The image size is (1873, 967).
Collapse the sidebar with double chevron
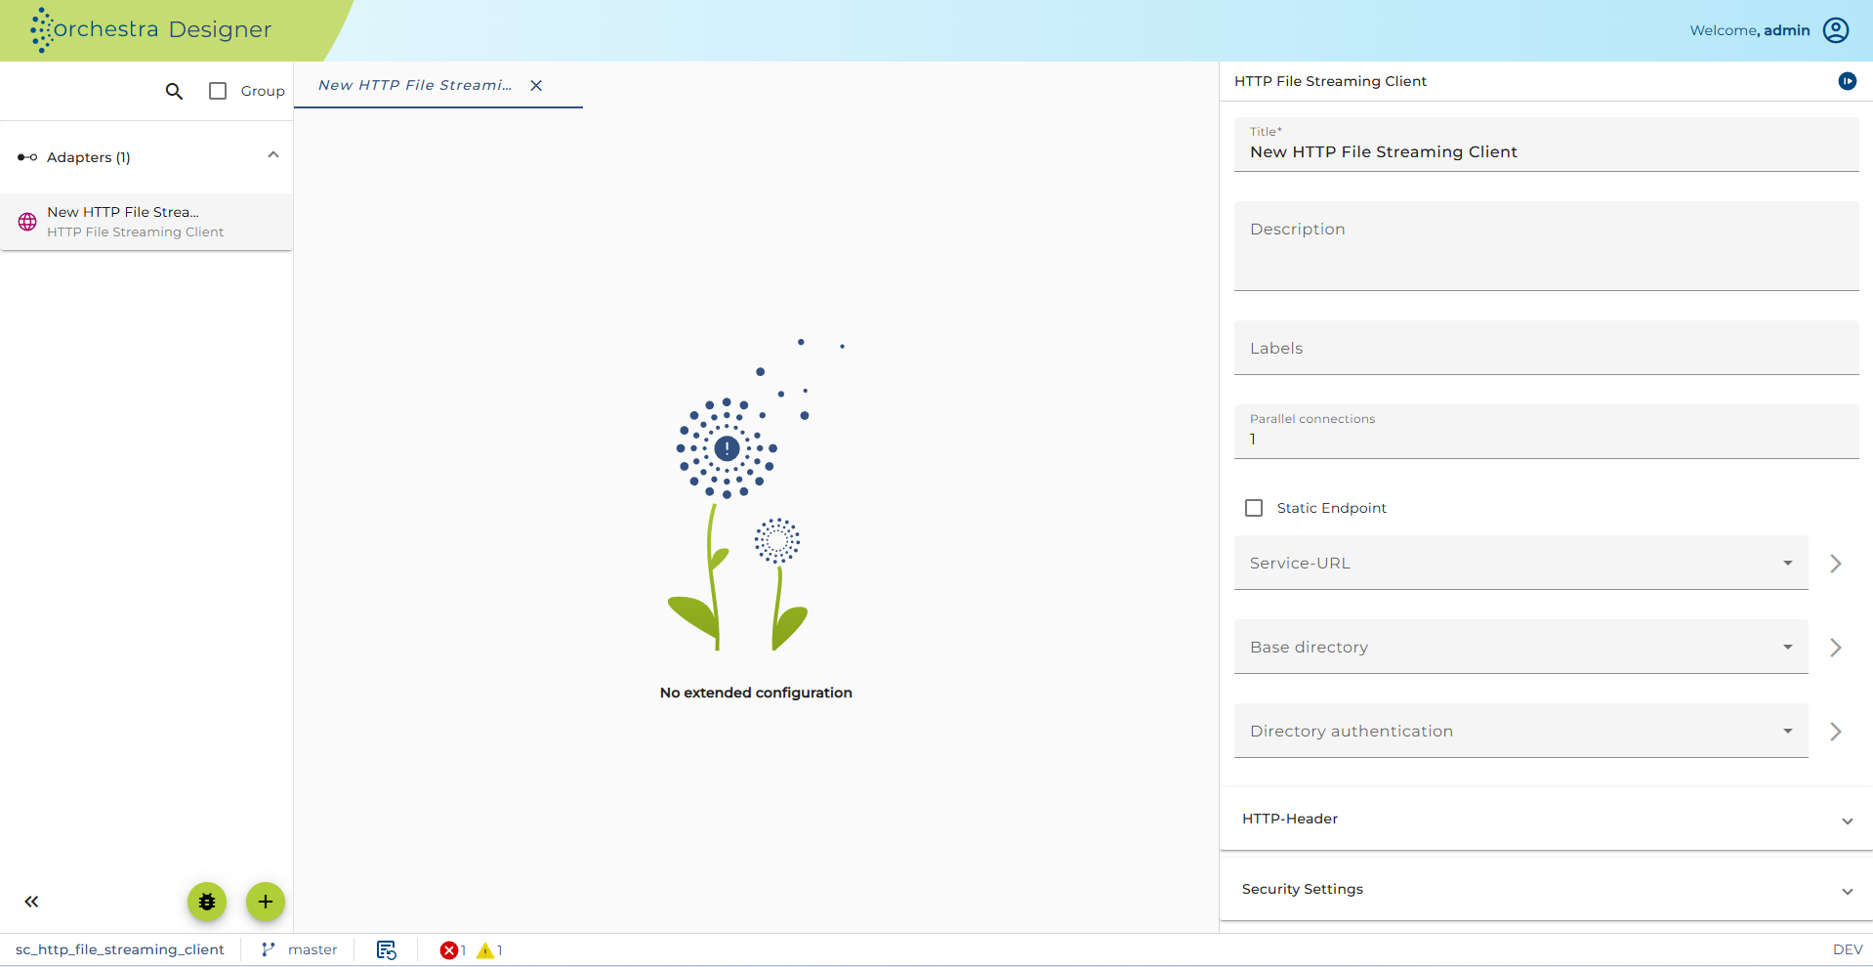tap(31, 902)
